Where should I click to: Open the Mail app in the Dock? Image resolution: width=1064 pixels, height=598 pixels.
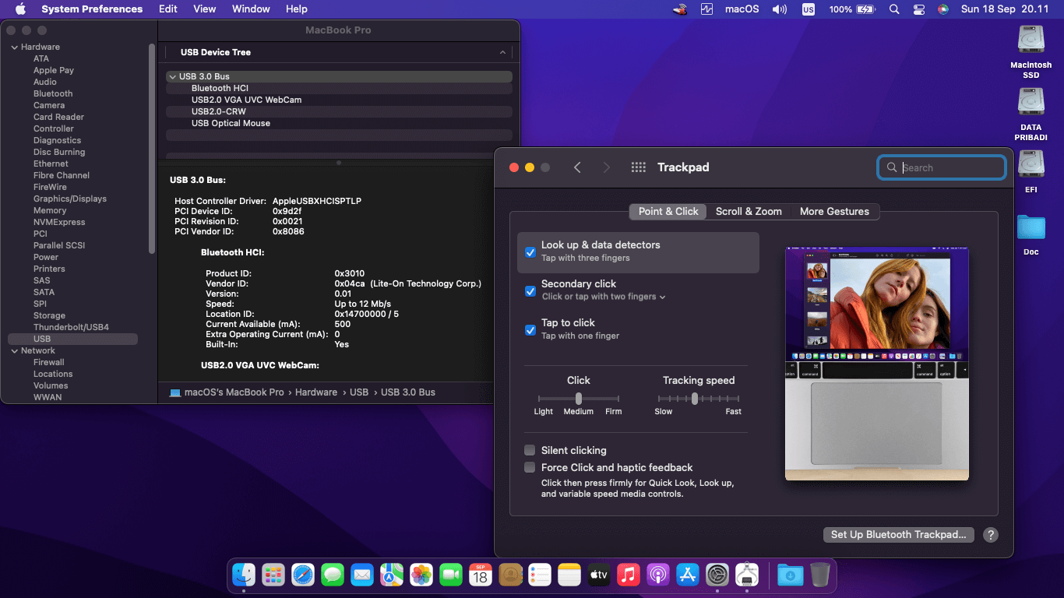[362, 575]
